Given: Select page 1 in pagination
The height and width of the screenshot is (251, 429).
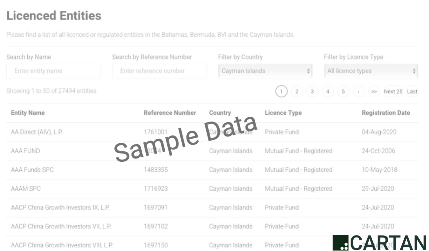Looking at the screenshot, I should click(x=281, y=92).
